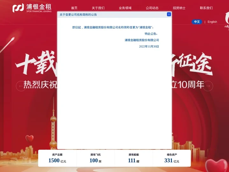The image size is (229, 172).
Task: Click the 10th anniversary emblem at top right
Action: (227, 20)
